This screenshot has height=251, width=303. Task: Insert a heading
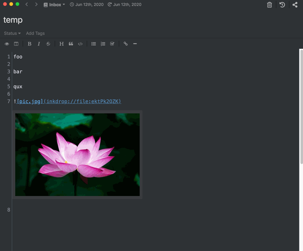(x=62, y=44)
